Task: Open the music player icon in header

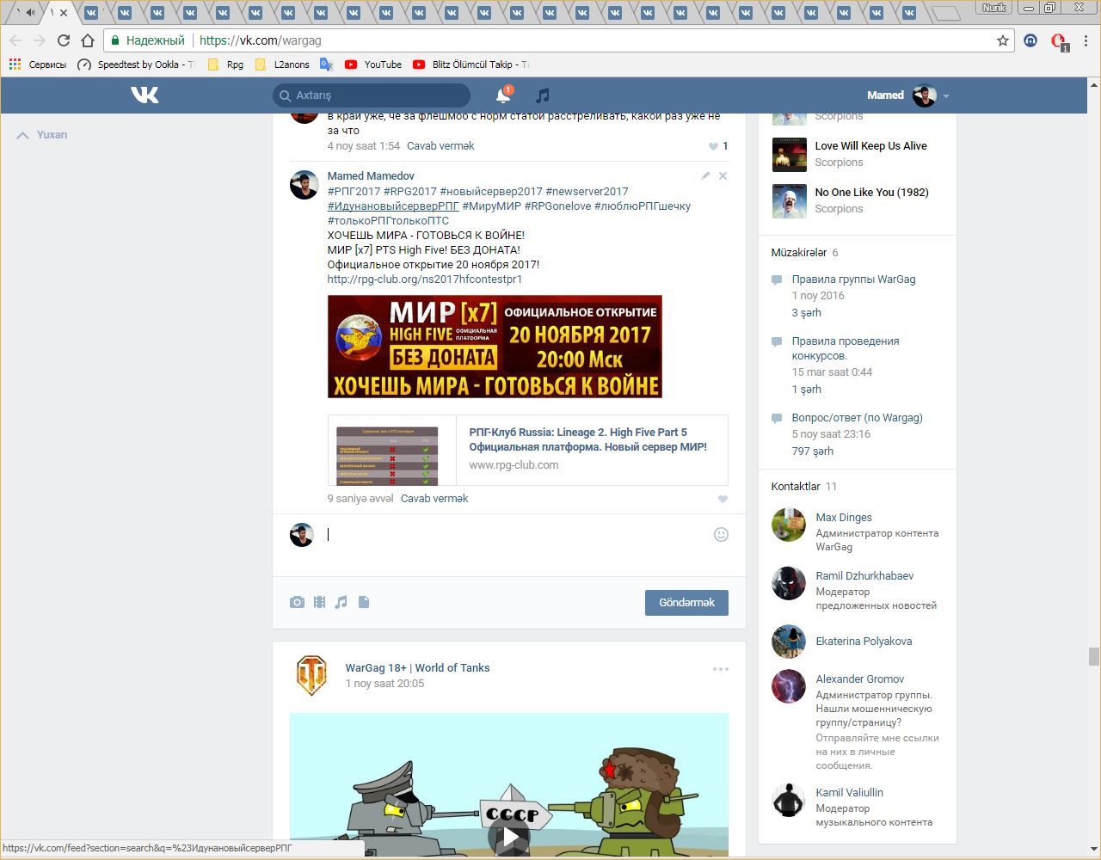Action: click(x=542, y=95)
